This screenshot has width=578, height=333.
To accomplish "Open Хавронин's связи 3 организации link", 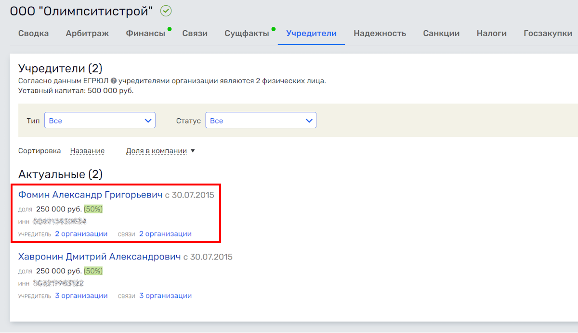I will click(165, 296).
